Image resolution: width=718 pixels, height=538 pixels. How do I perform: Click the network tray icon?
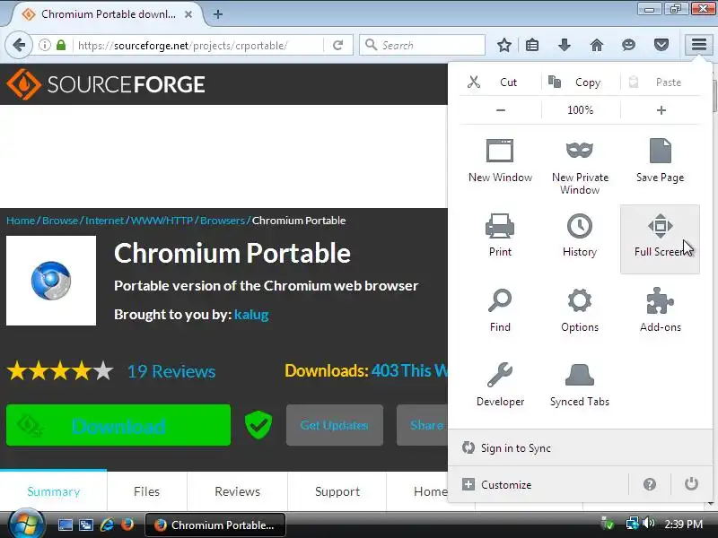[x=632, y=523]
